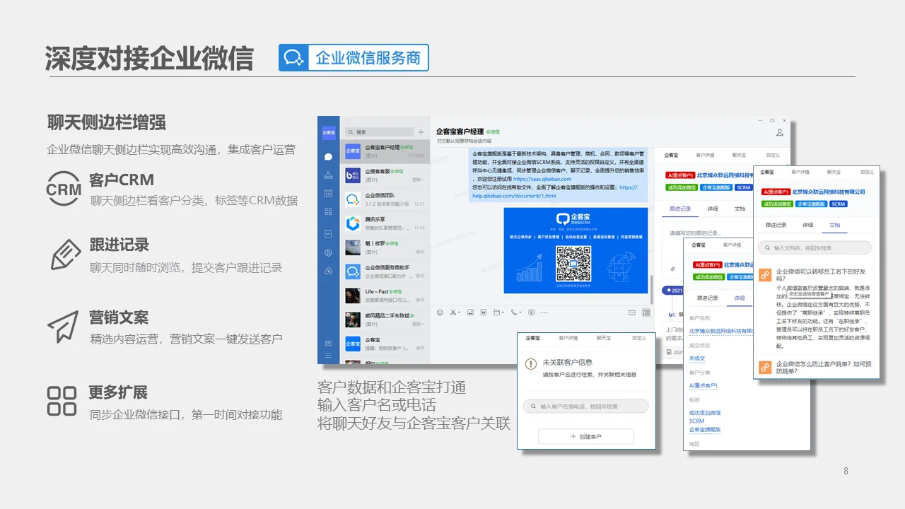The image size is (905, 509).
Task: Open dropdown arrow next to scissors tool
Action: click(x=460, y=312)
